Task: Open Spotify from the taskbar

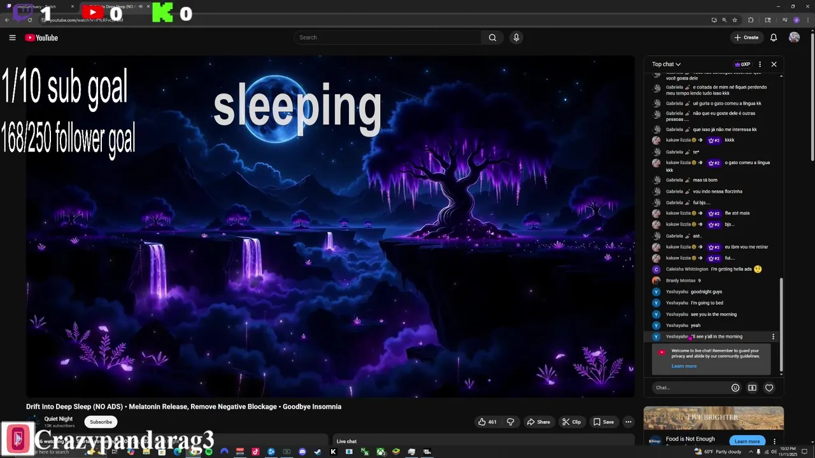Action: 209,452
